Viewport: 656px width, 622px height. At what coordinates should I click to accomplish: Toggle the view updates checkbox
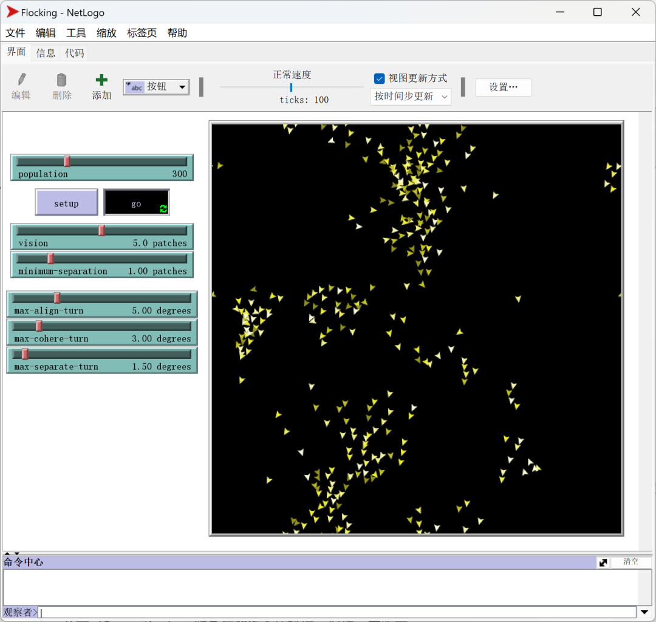tap(380, 78)
